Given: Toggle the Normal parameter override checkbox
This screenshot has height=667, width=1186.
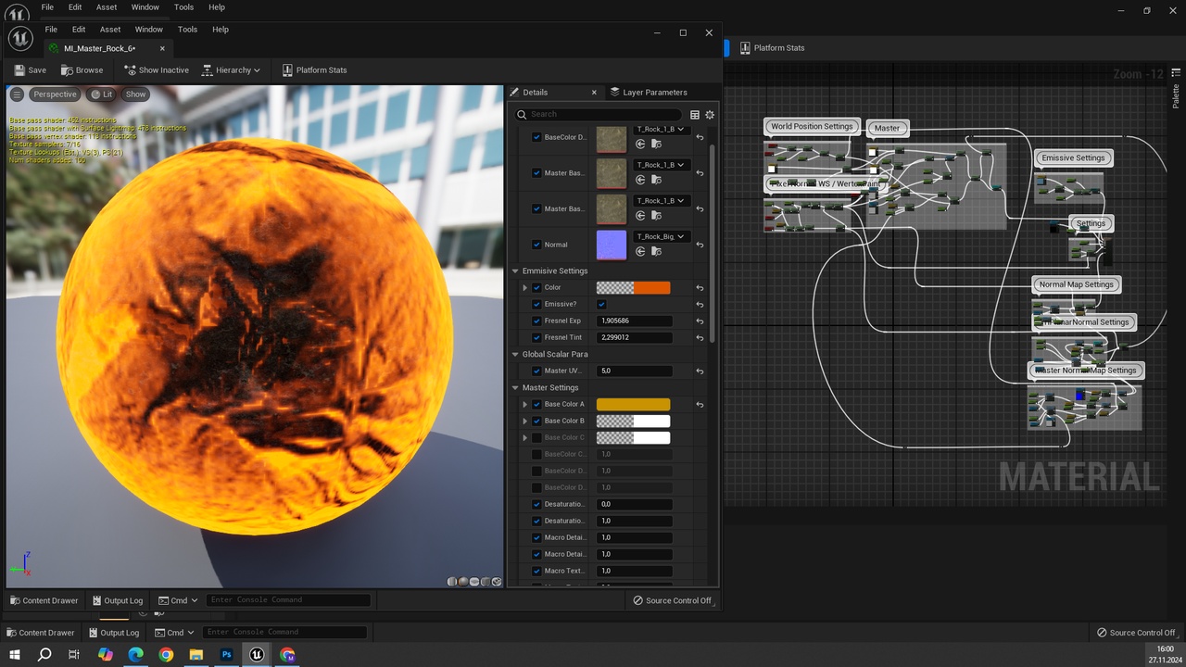Looking at the screenshot, I should pyautogui.click(x=536, y=245).
